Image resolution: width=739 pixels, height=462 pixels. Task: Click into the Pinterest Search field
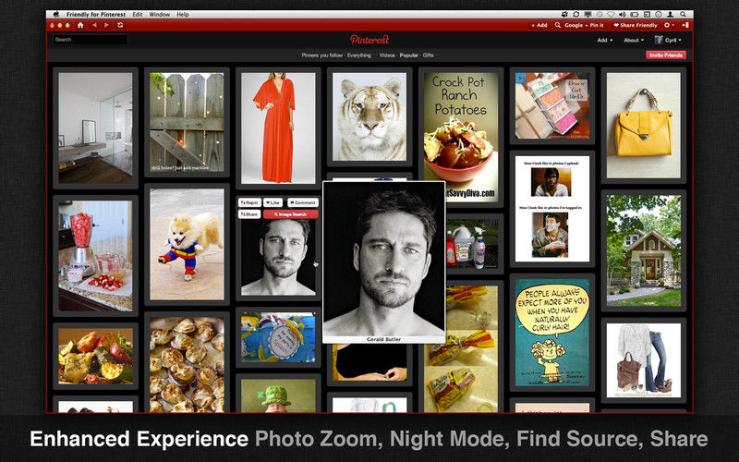90,40
